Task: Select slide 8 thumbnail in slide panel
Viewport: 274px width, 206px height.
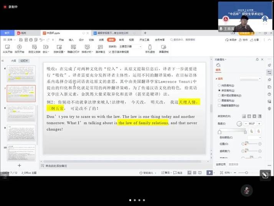Action: pyautogui.click(x=21, y=113)
